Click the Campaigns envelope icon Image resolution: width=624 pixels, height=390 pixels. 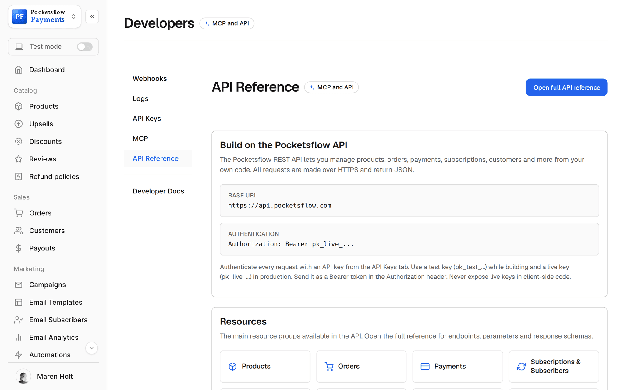coord(19,285)
